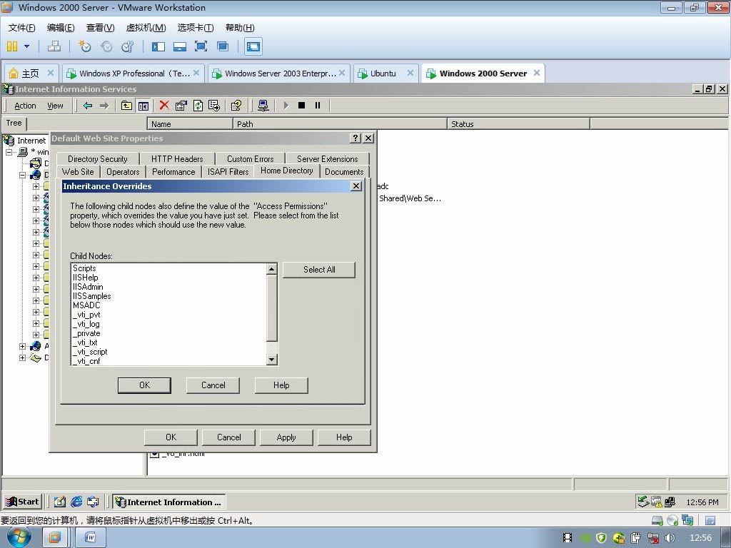Open the 文件(F) menu
The image size is (731, 548).
click(x=22, y=28)
